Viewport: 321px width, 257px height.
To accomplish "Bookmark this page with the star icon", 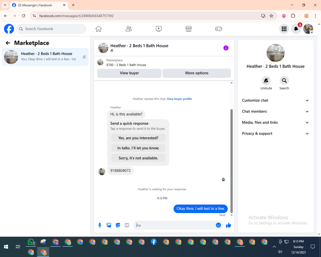I will coord(271,16).
